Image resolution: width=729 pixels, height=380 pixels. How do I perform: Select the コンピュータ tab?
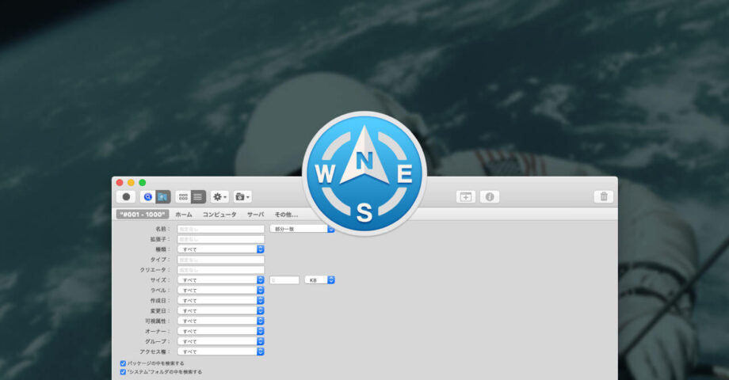click(x=219, y=215)
